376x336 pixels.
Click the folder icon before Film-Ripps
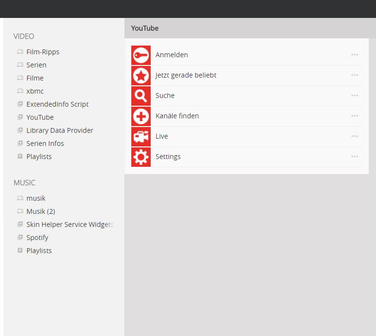pos(20,51)
